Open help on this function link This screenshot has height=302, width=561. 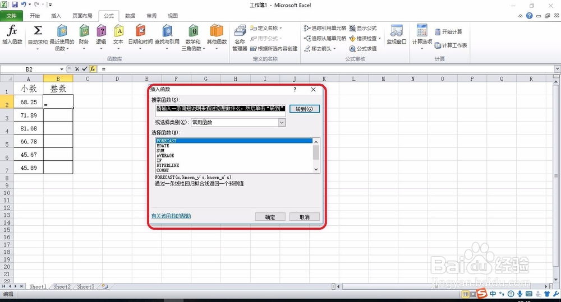click(171, 216)
